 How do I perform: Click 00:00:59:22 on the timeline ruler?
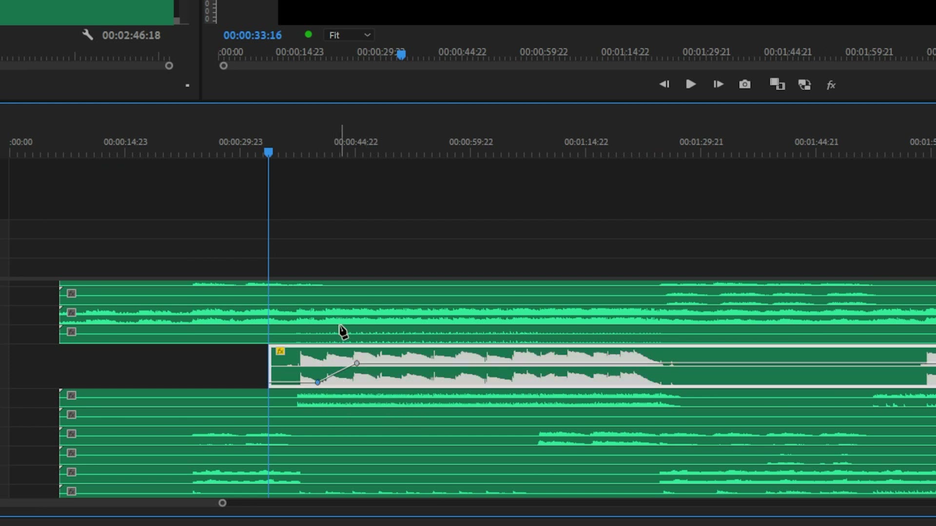[471, 142]
